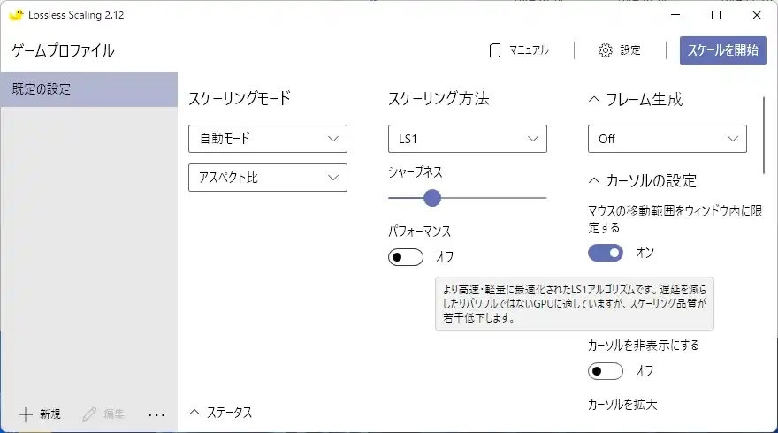Open the frame generation Off dropdown
778x433 pixels.
[x=667, y=139]
